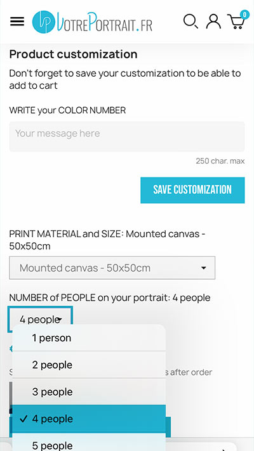This screenshot has width=254, height=451.
Task: Open the hamburger navigation menu
Action: tap(17, 22)
